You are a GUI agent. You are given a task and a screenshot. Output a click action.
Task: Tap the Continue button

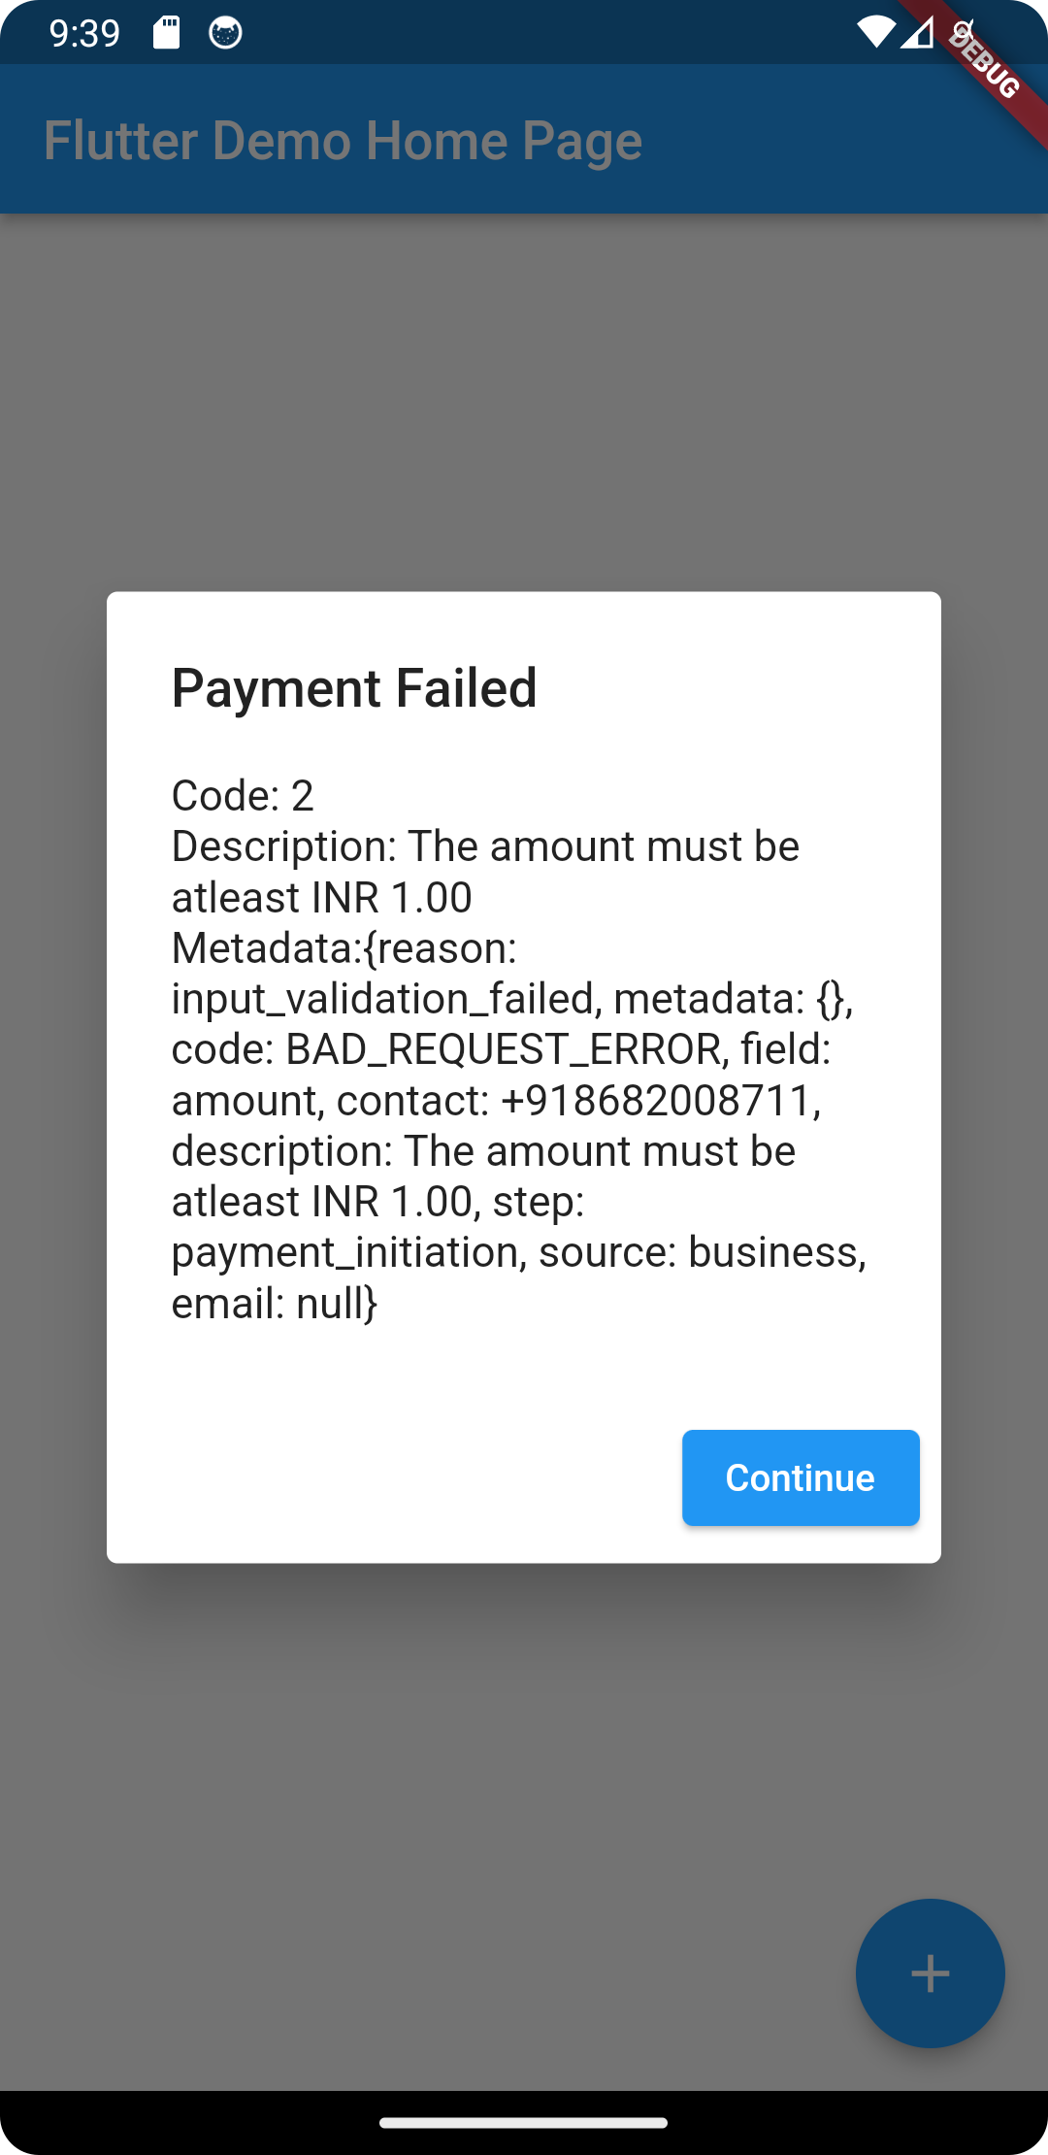coord(800,1476)
